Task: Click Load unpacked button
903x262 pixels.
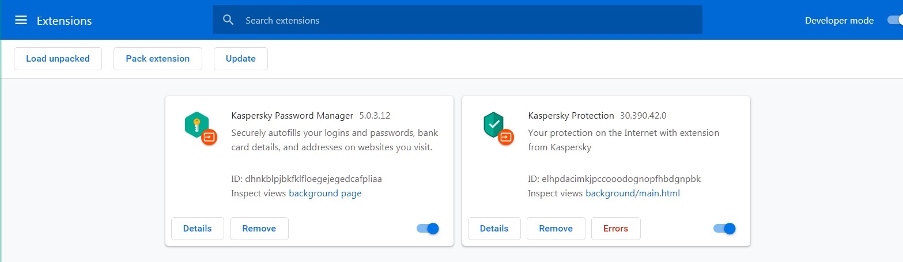Action: point(58,59)
